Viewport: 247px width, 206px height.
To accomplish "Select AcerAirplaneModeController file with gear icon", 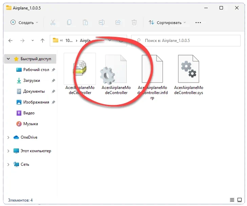I will point(116,74).
